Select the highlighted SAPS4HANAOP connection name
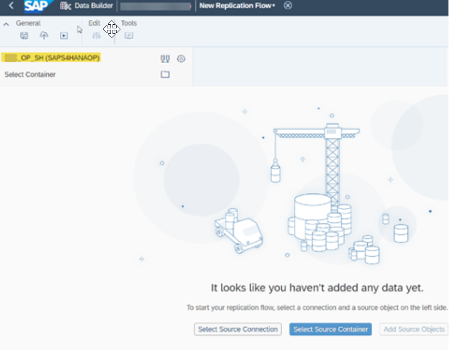 click(51, 58)
